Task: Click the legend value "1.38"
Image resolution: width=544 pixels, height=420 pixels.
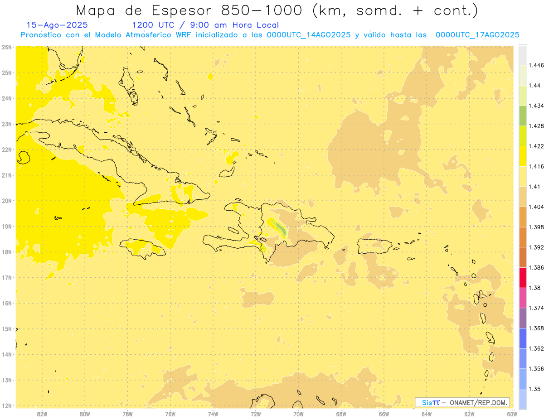Action: click(534, 288)
